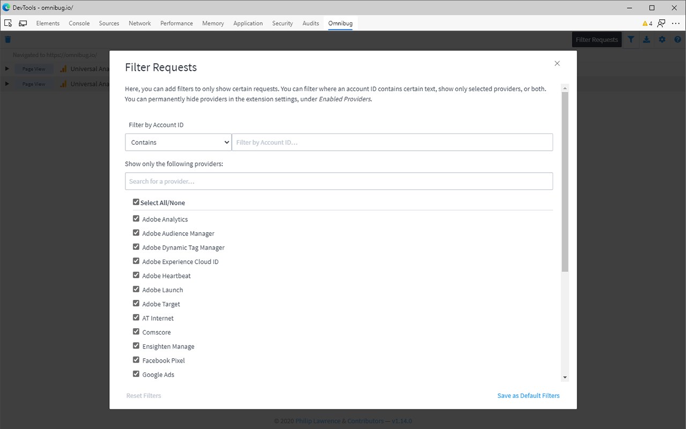Toggle the Select All/None checkbox
The image size is (686, 429).
pos(136,202)
